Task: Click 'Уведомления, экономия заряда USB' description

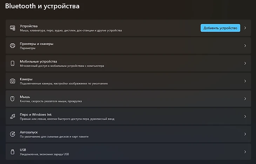Action: [x=45, y=154]
